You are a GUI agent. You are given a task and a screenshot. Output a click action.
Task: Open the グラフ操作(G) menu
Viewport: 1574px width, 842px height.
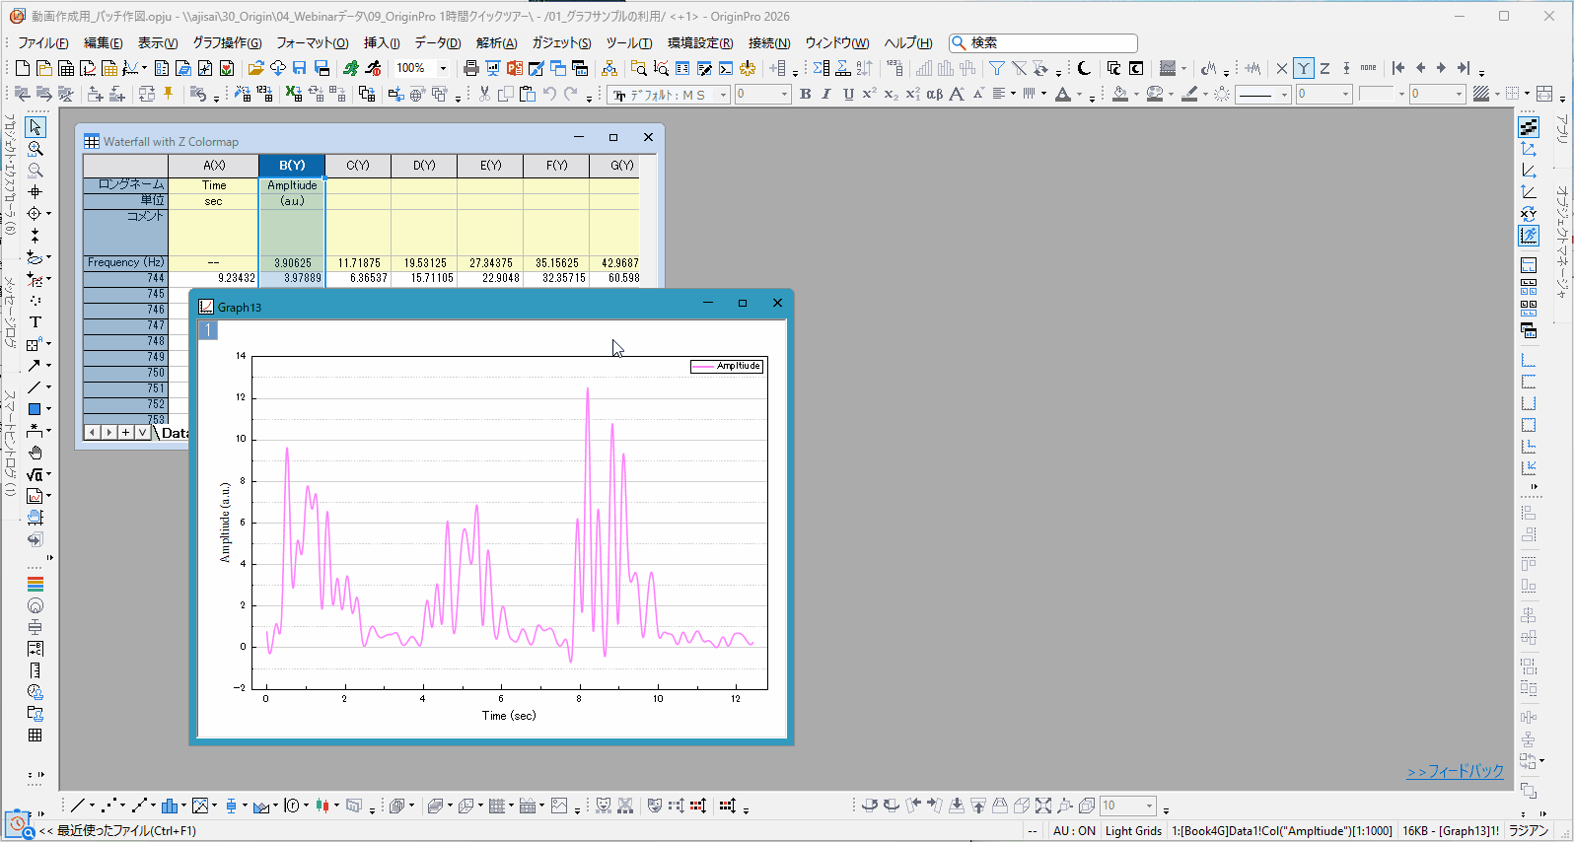pos(227,42)
